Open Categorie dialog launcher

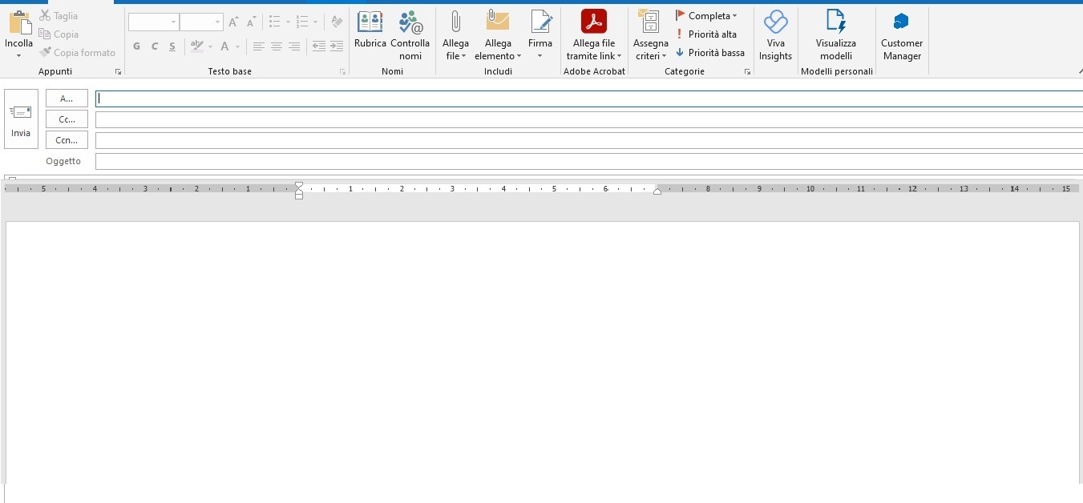tap(748, 72)
